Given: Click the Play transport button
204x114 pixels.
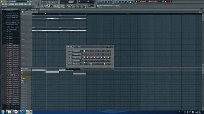Looking at the screenshot, I should click(x=46, y=6).
